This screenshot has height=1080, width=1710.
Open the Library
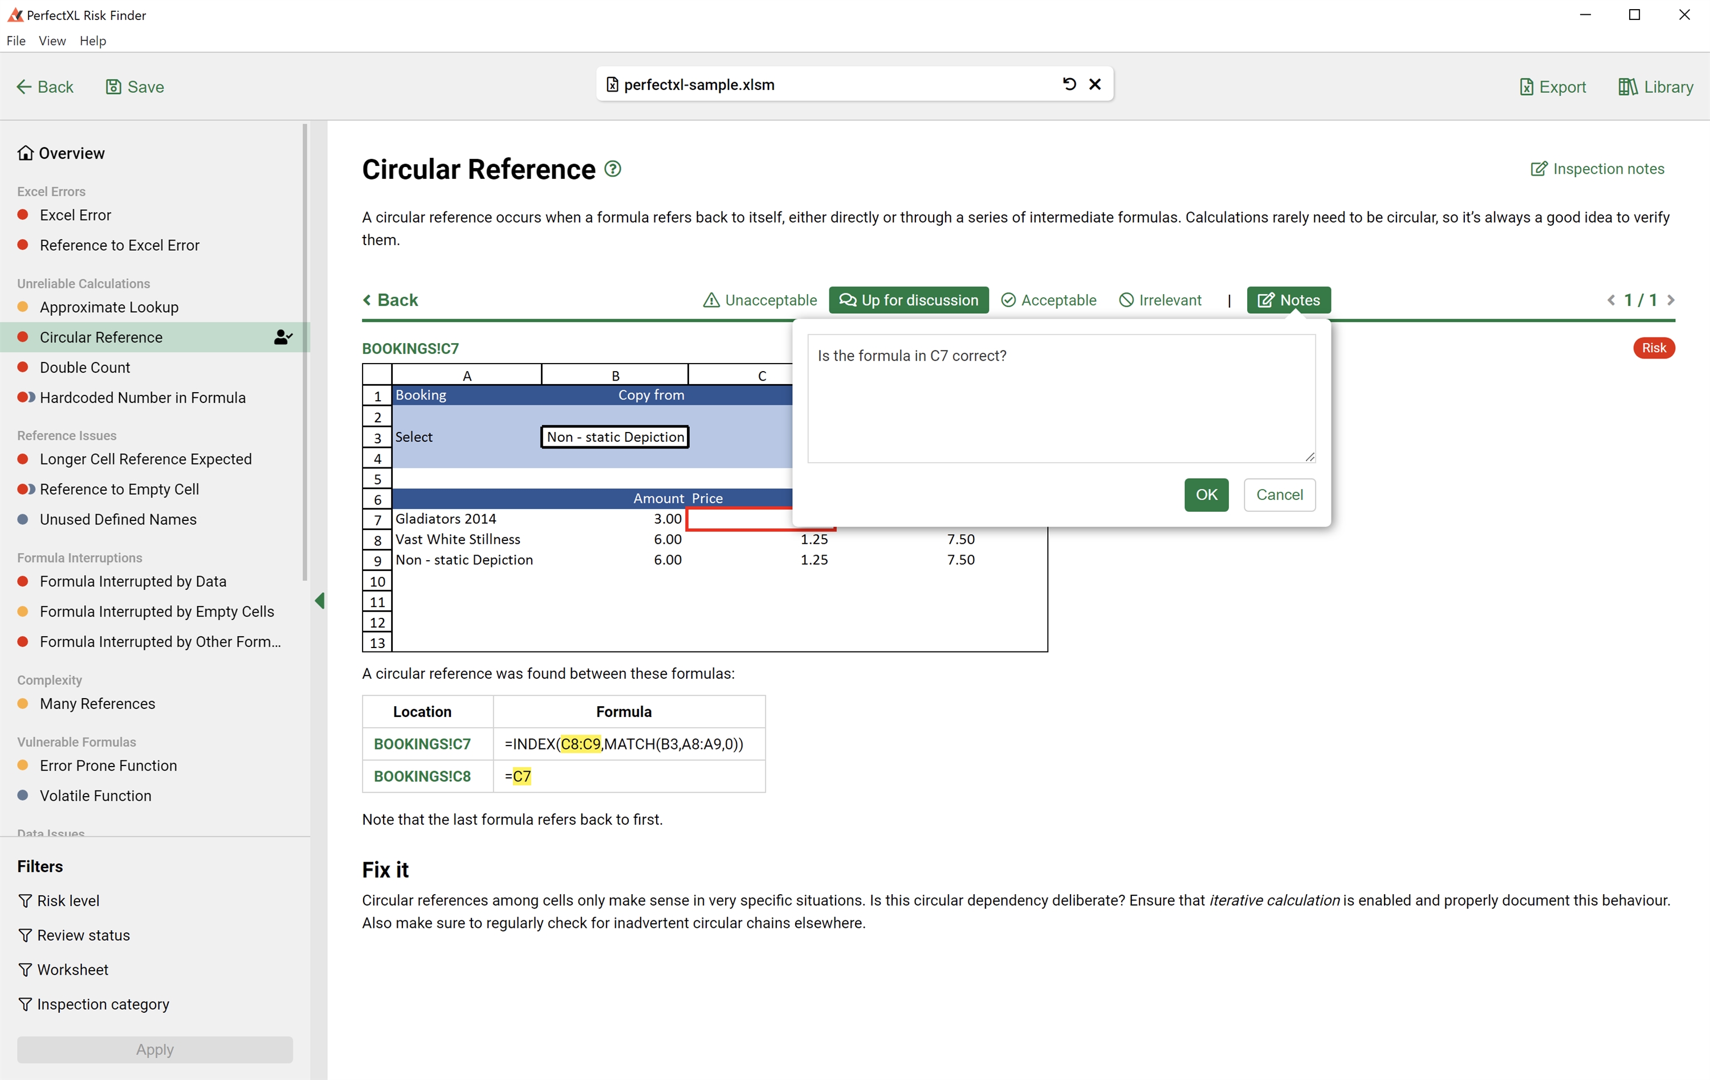[1655, 87]
